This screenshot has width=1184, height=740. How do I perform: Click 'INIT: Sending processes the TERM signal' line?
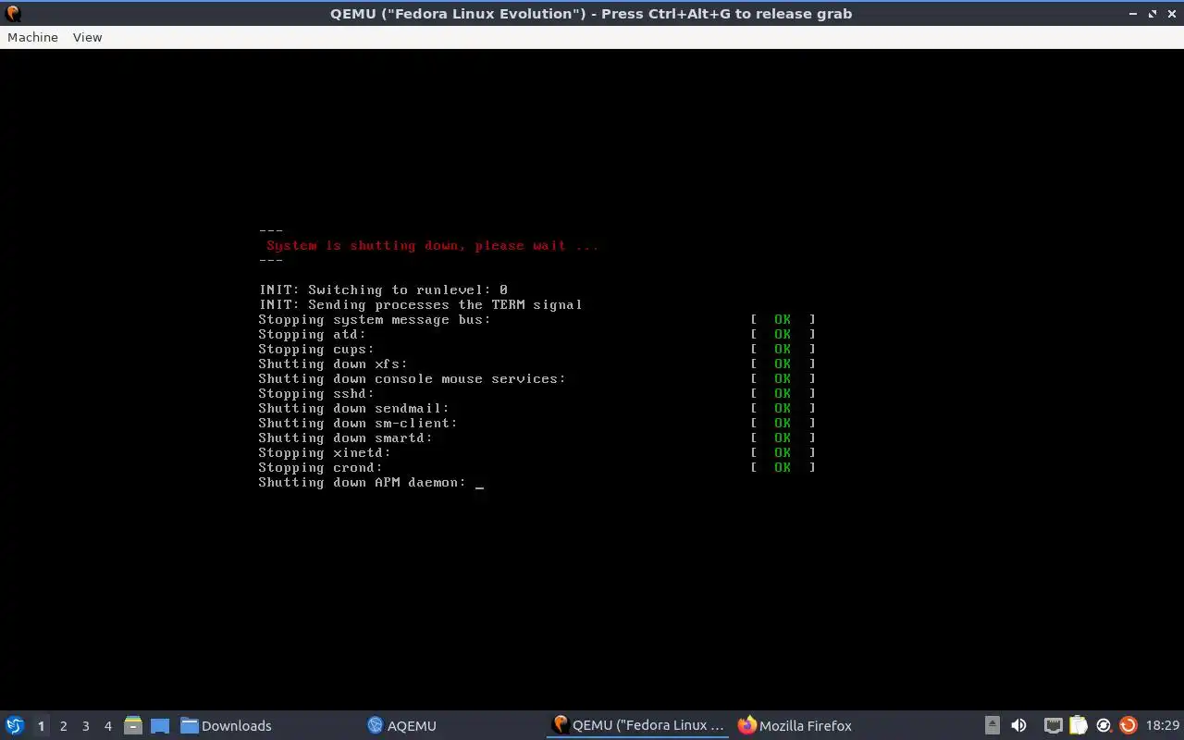pos(420,304)
